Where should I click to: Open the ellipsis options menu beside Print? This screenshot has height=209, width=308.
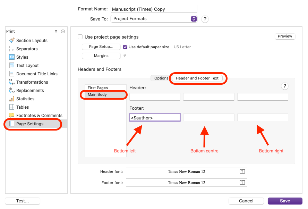click(x=63, y=31)
